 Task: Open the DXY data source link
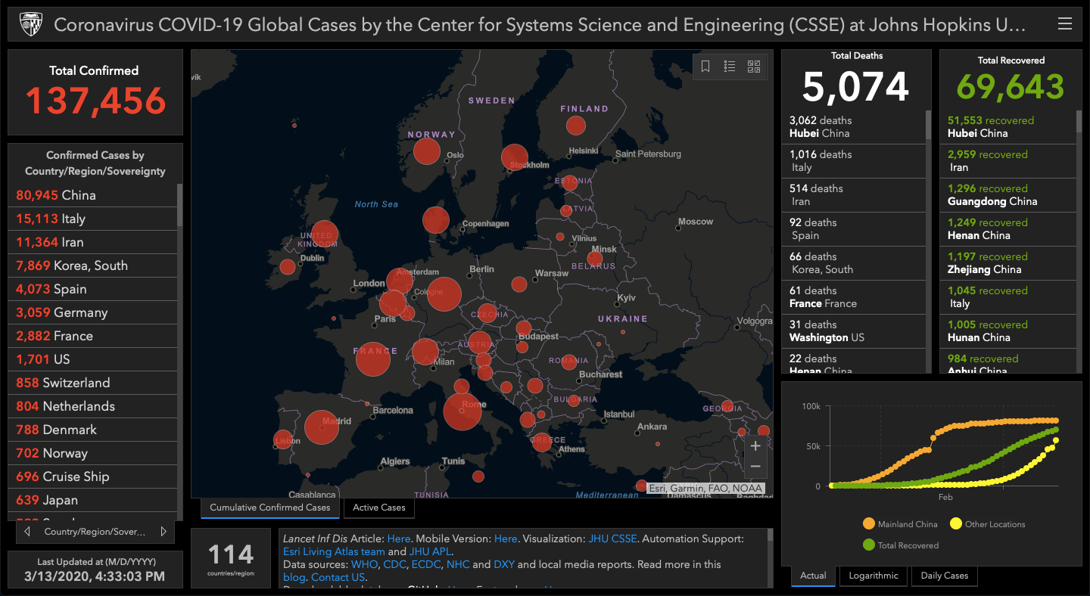(504, 565)
